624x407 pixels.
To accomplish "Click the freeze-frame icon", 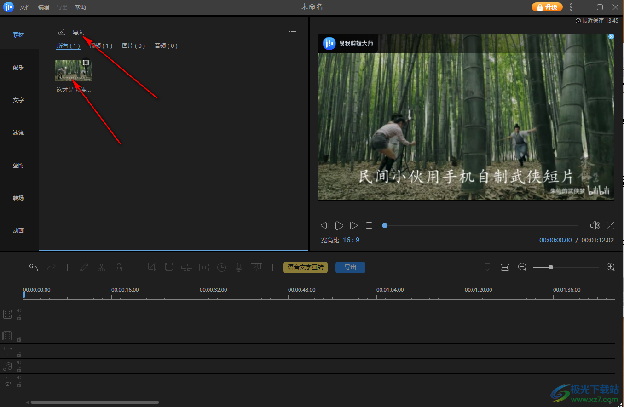I will click(204, 267).
